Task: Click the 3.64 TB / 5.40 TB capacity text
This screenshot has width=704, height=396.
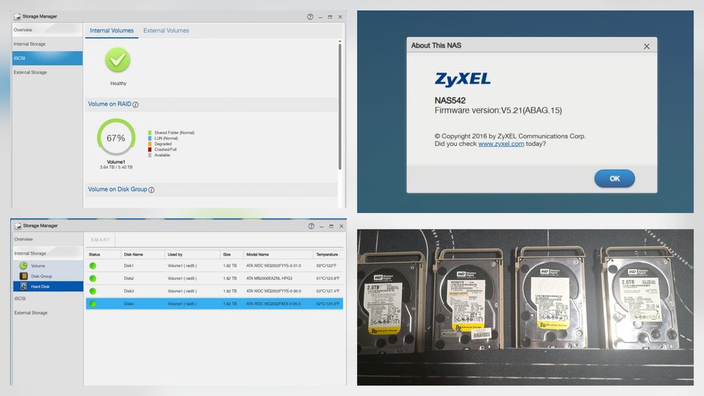Action: [116, 167]
